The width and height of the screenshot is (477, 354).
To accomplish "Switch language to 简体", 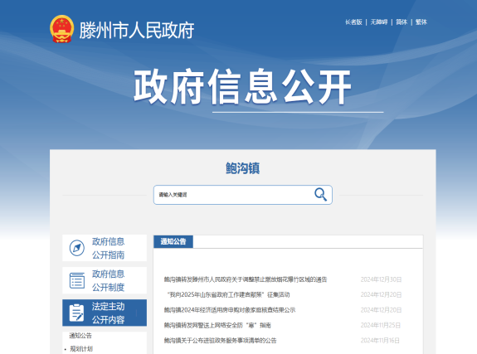I will coord(402,22).
